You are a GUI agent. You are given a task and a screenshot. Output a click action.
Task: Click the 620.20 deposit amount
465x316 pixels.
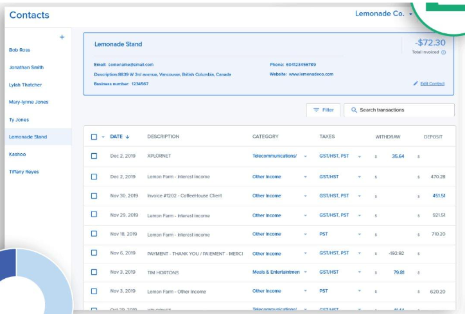tap(438, 292)
